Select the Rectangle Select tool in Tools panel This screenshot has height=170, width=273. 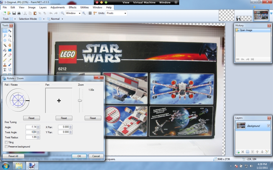point(5,31)
